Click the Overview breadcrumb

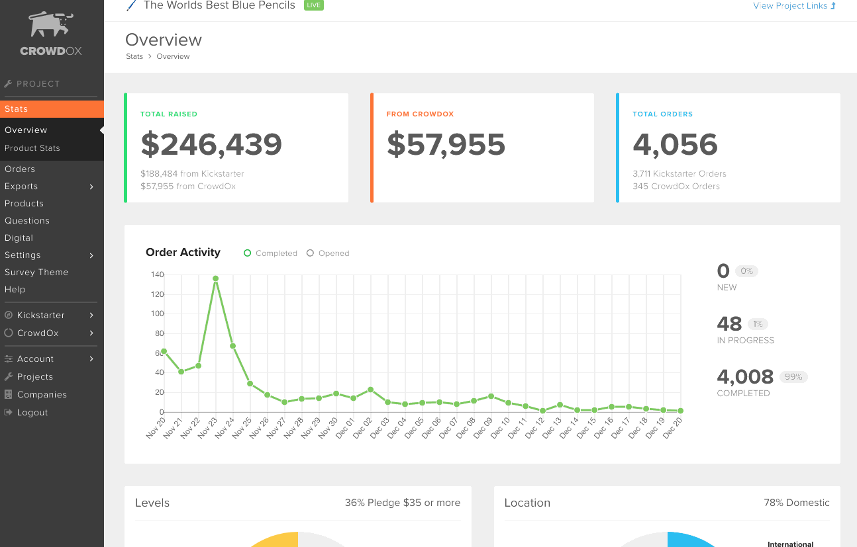[173, 56]
